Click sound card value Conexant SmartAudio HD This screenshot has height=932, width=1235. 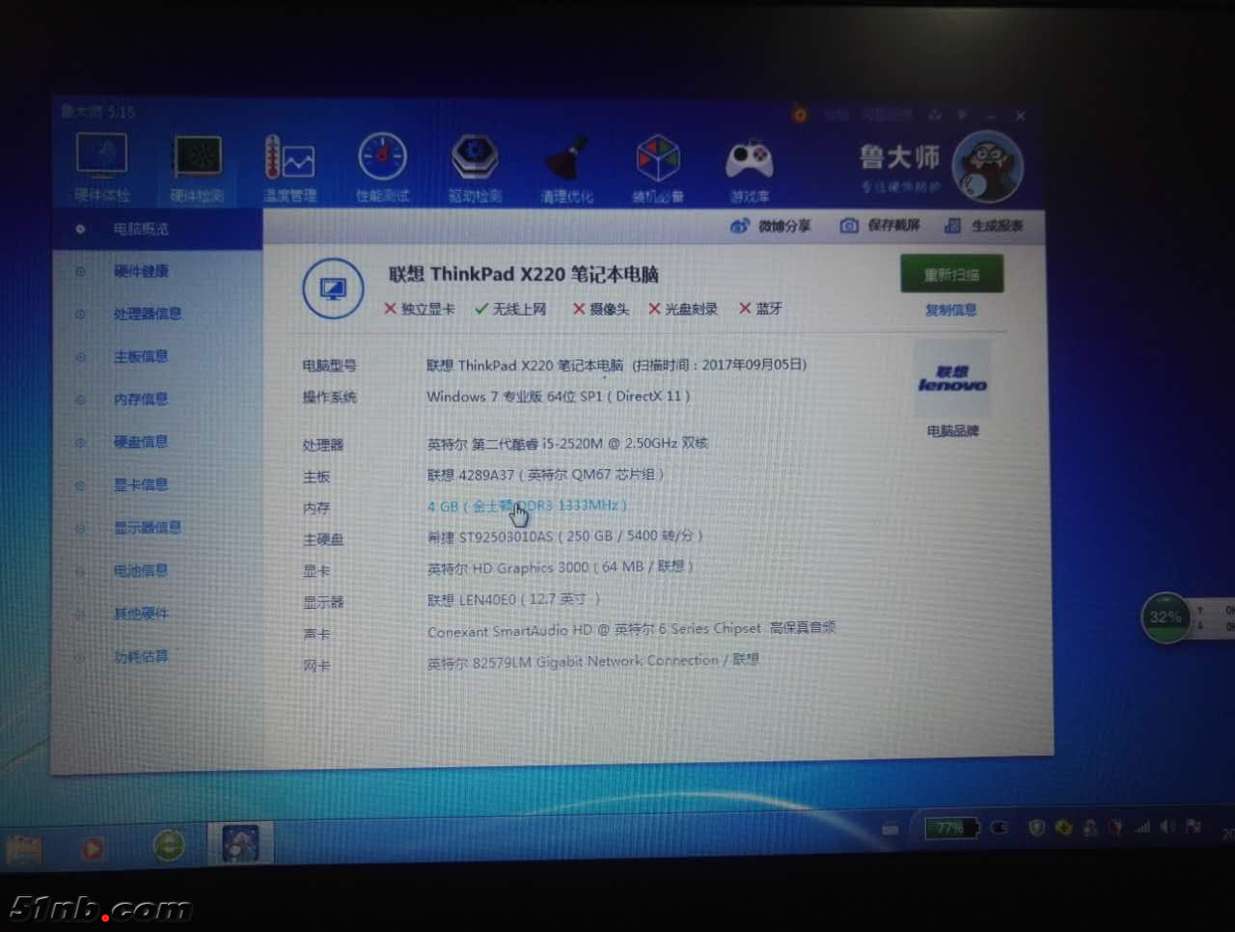(x=631, y=629)
